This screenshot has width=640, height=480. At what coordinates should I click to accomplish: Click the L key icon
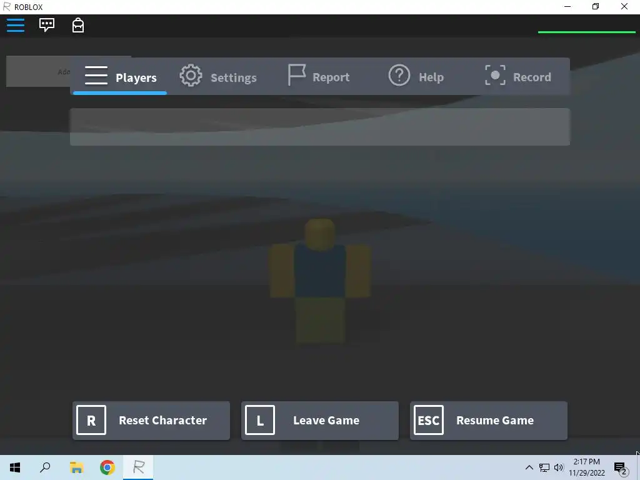tap(260, 420)
